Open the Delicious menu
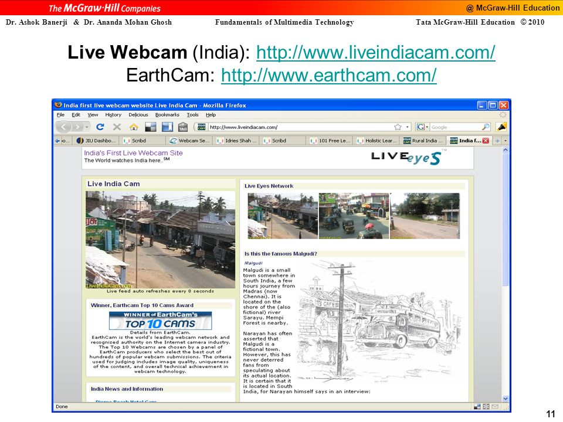This screenshot has height=422, width=563. click(138, 115)
